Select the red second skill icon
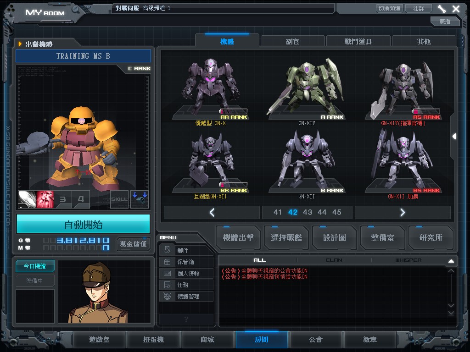The width and height of the screenshot is (470, 352). pyautogui.click(x=45, y=199)
